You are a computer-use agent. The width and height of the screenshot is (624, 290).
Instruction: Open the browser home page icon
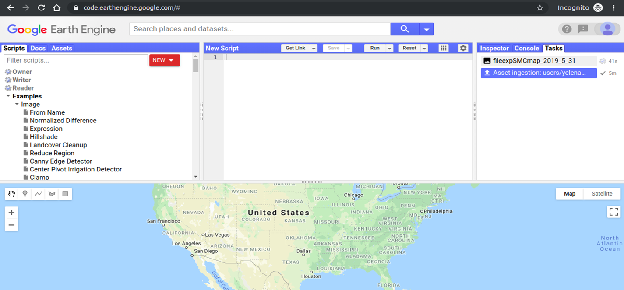[56, 8]
